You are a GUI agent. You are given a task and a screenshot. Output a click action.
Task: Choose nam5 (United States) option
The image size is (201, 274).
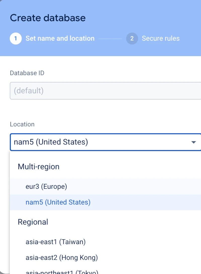[x=106, y=202]
